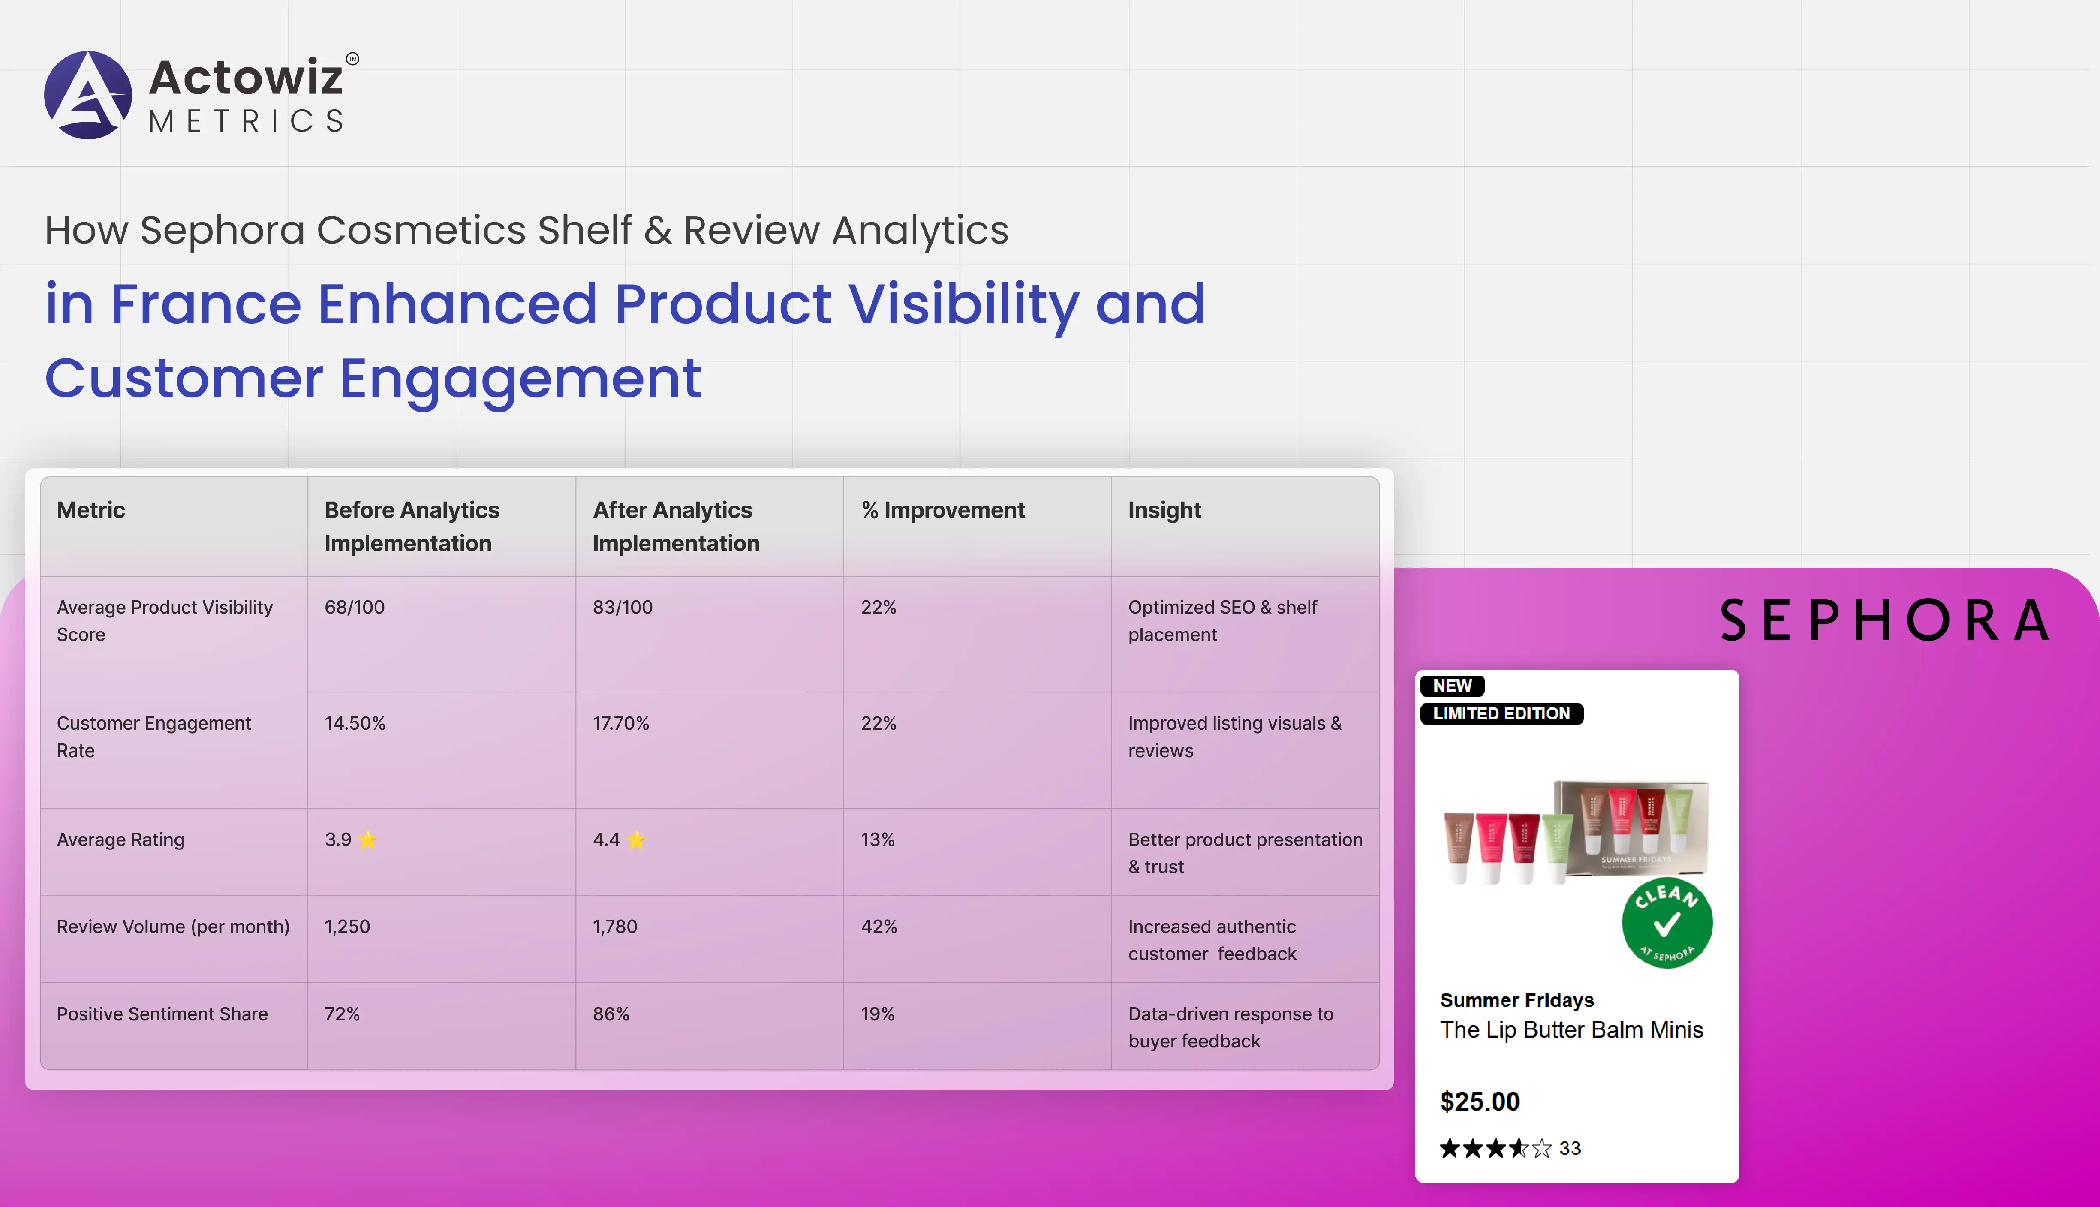Open The Lip Butter Balm Minis title
2100x1207 pixels.
[1571, 1029]
